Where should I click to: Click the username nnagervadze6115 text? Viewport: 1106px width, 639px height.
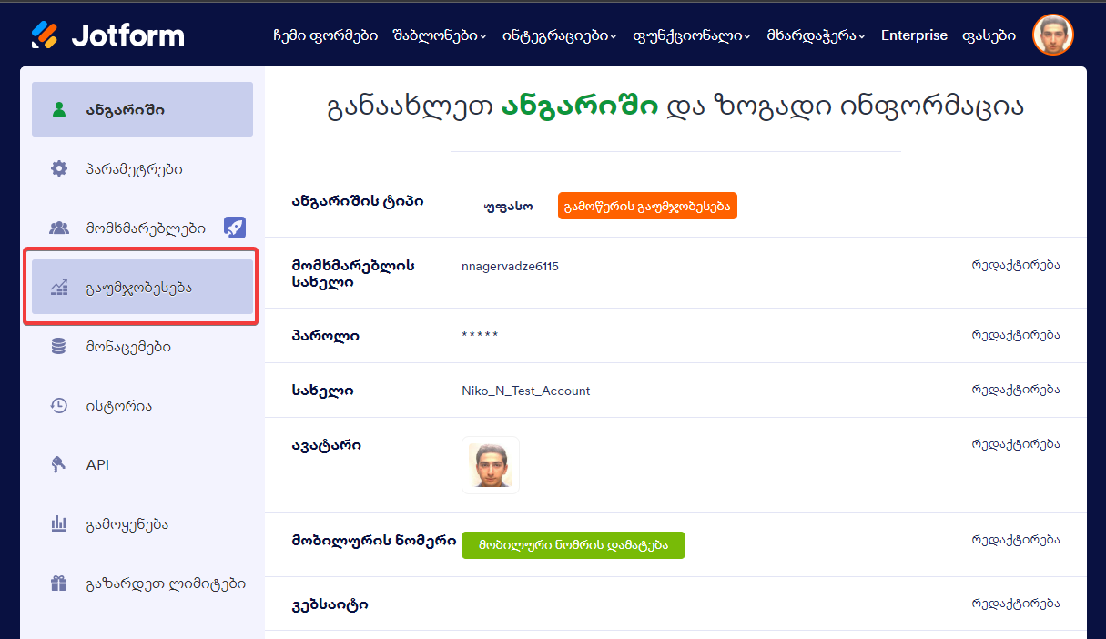(x=511, y=266)
